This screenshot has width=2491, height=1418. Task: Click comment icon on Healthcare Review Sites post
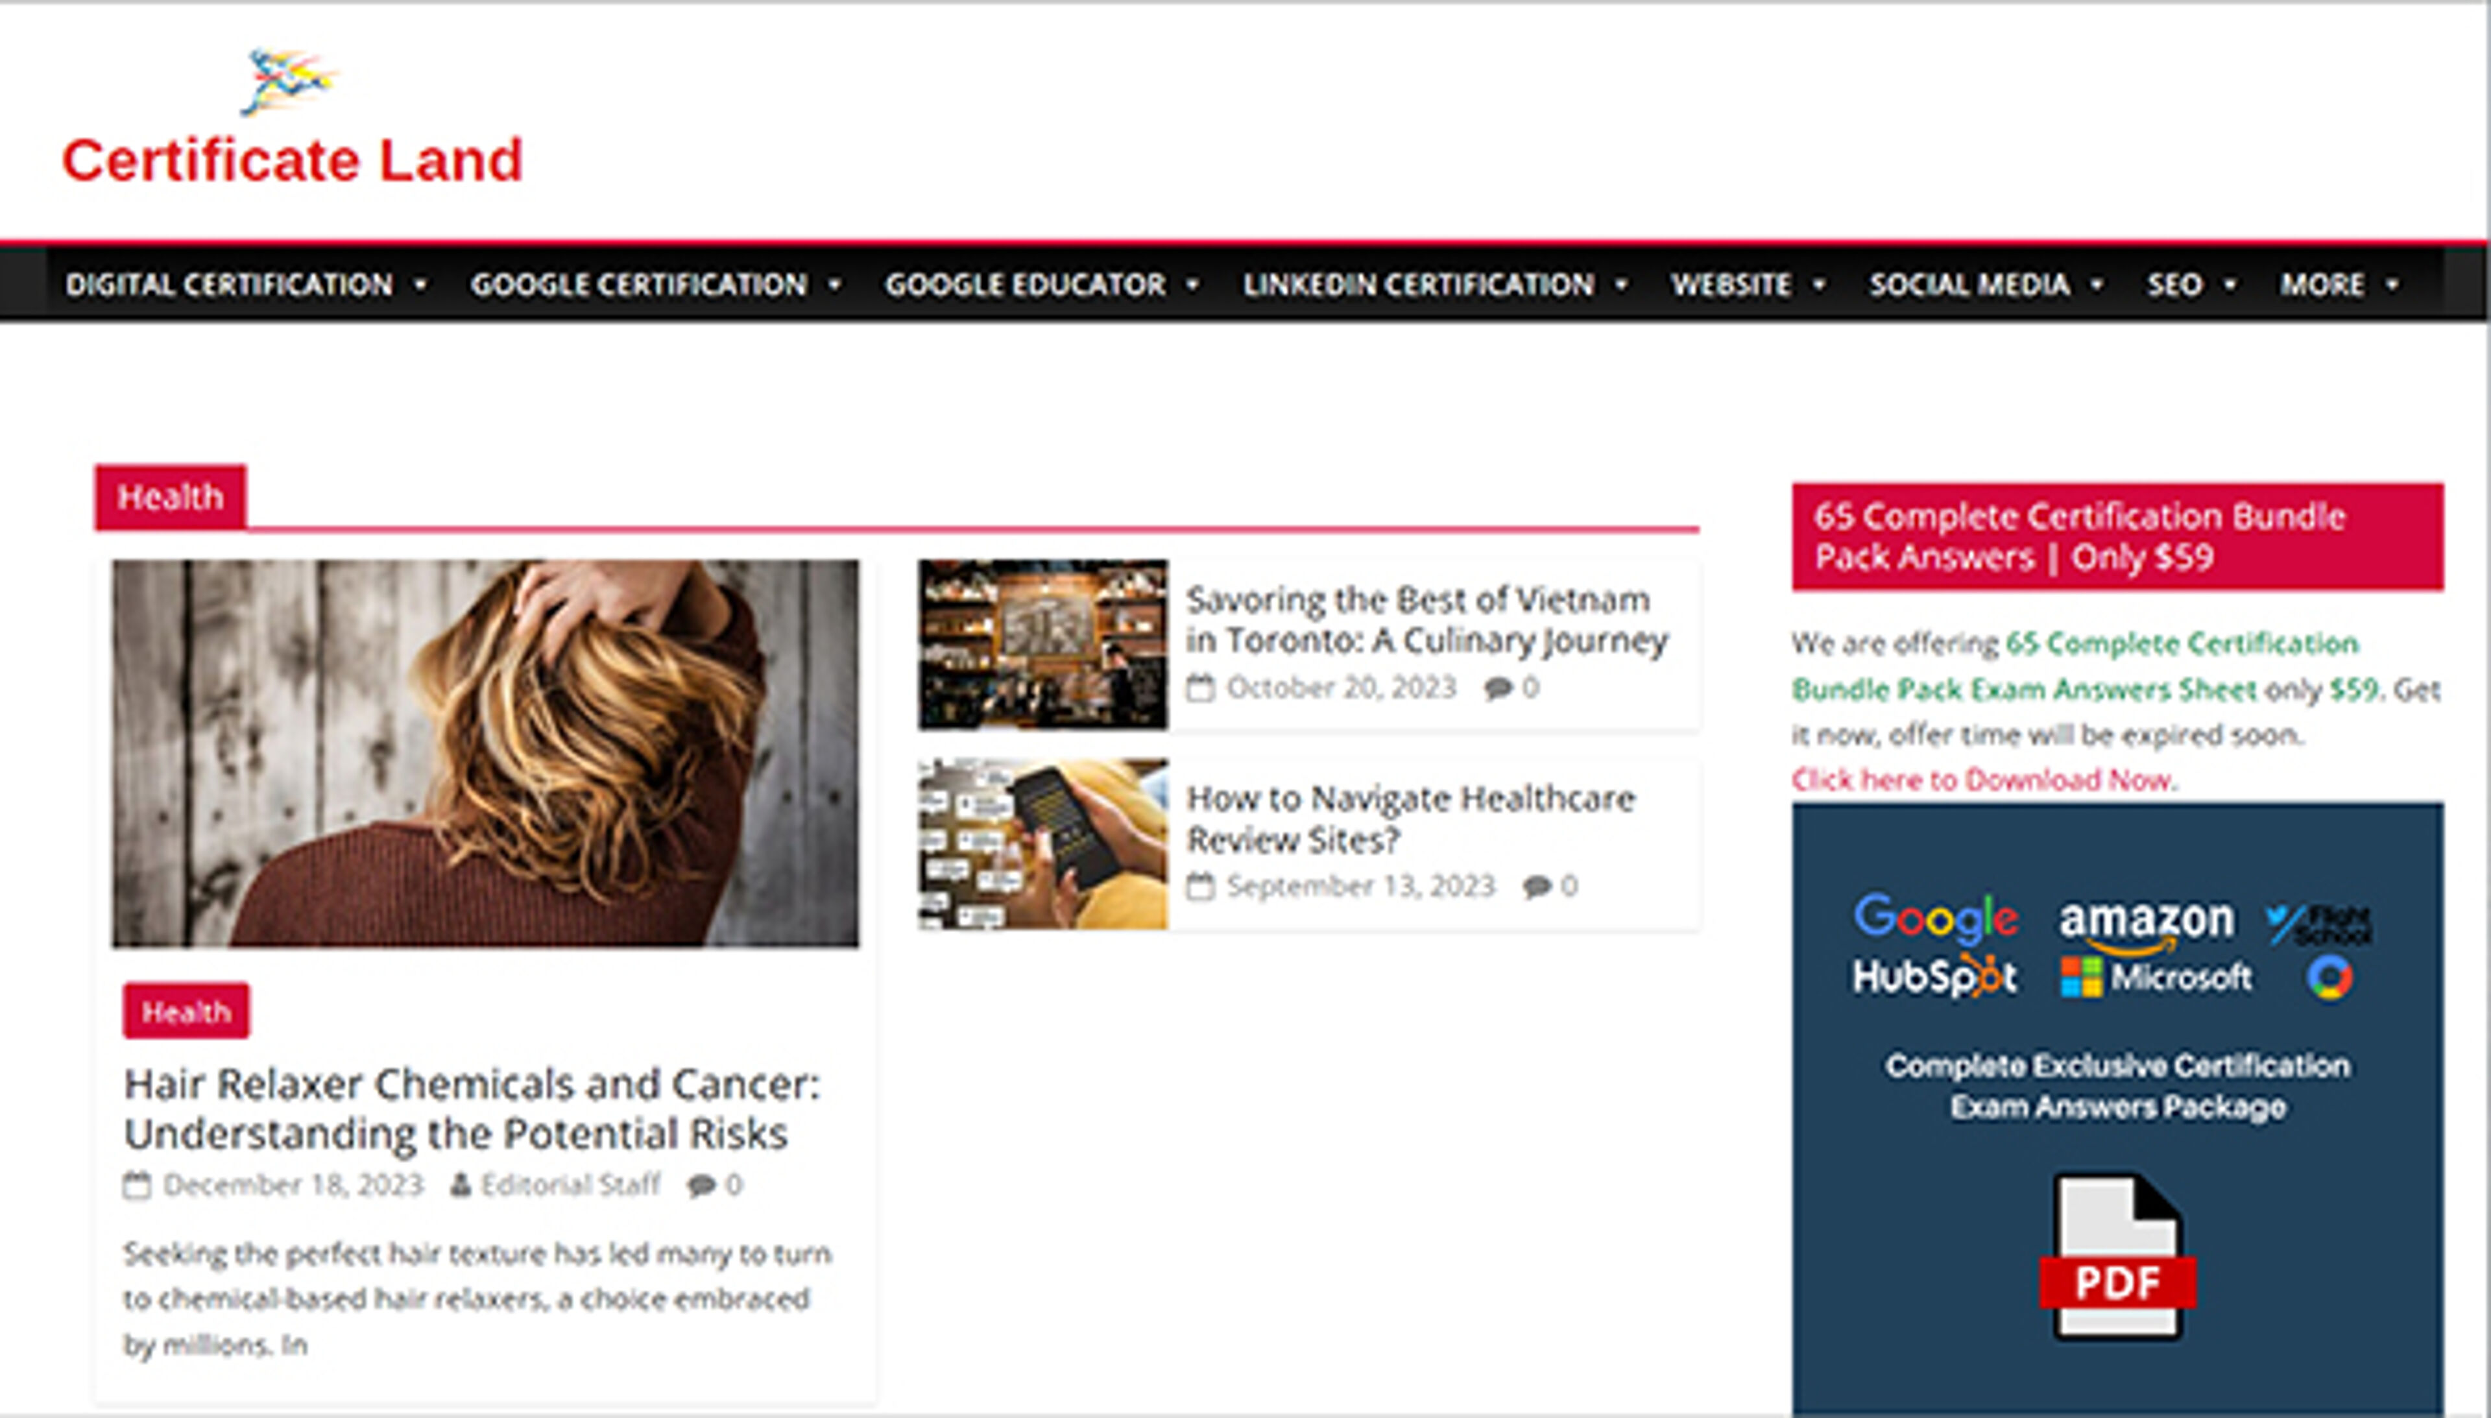1537,886
